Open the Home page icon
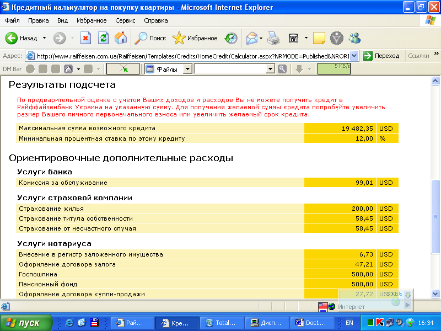Screen dimensions: 441x331 pyautogui.click(x=121, y=38)
